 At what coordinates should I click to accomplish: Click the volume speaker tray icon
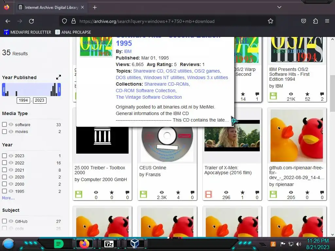[x=299, y=244]
